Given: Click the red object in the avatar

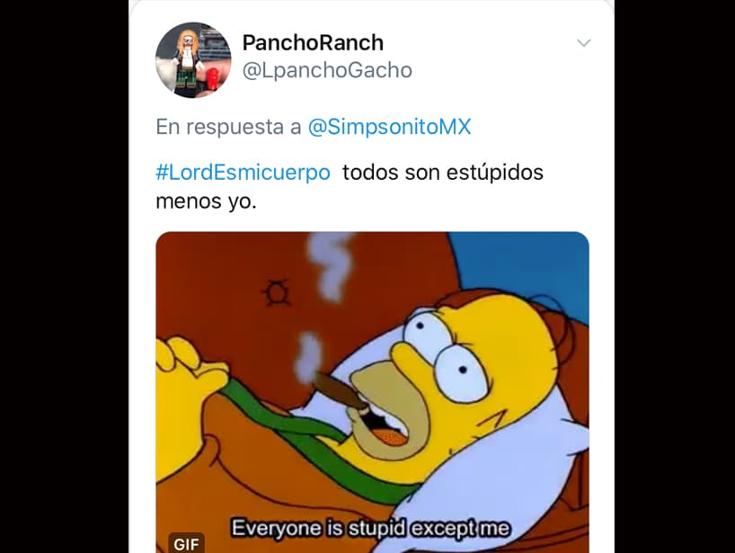Looking at the screenshot, I should click(212, 78).
